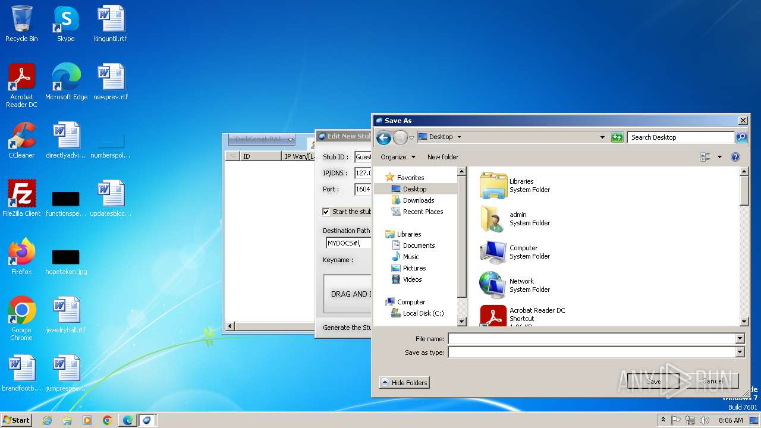Image resolution: width=761 pixels, height=428 pixels.
Task: Click the Save button
Action: [654, 382]
